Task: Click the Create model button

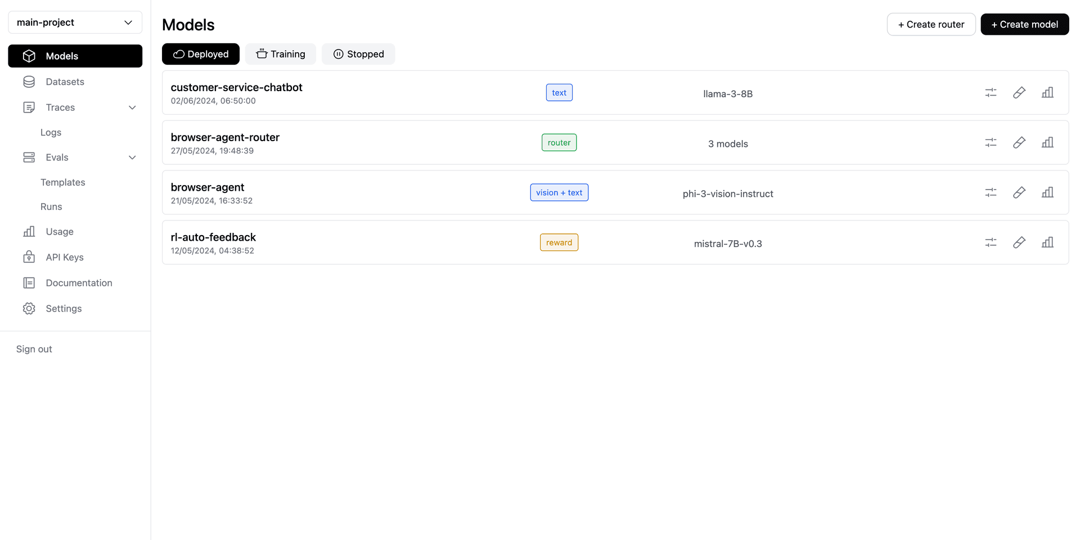Action: click(x=1024, y=24)
